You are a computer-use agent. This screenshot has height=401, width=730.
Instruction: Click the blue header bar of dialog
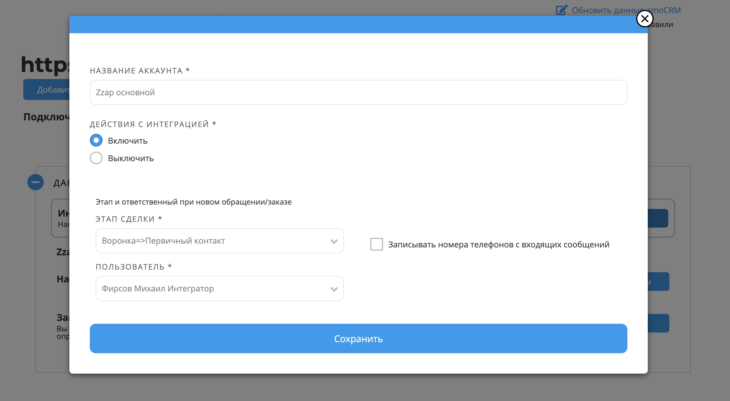point(350,25)
